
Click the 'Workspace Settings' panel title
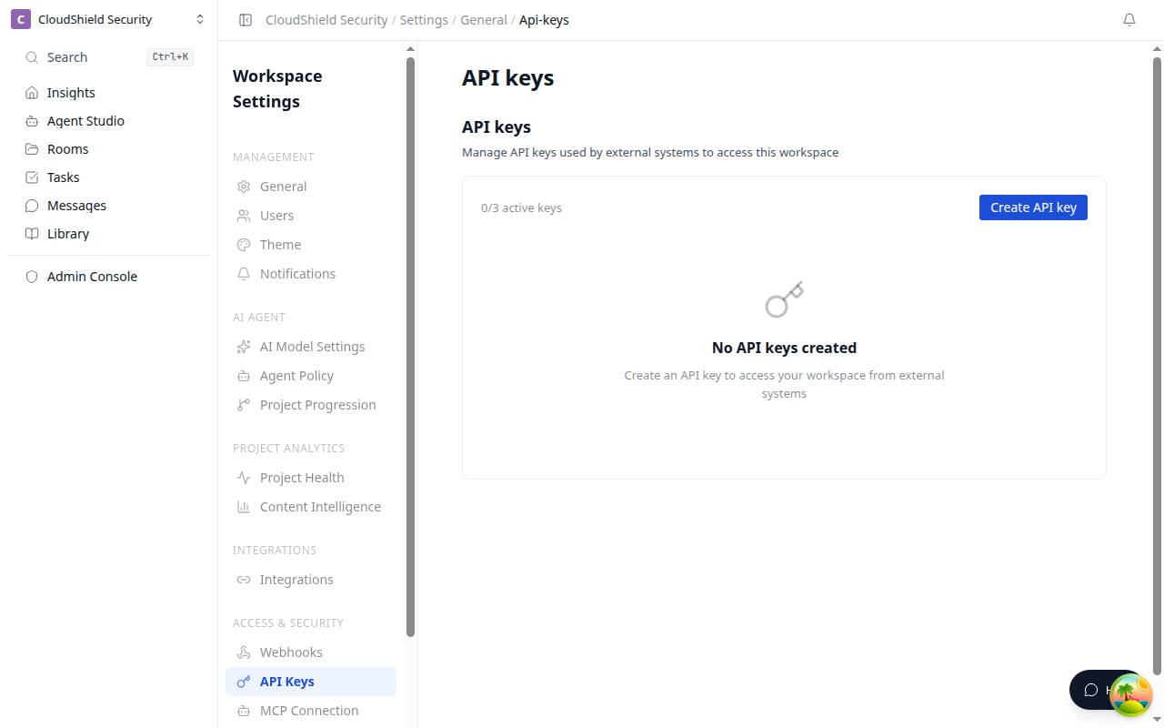point(277,89)
